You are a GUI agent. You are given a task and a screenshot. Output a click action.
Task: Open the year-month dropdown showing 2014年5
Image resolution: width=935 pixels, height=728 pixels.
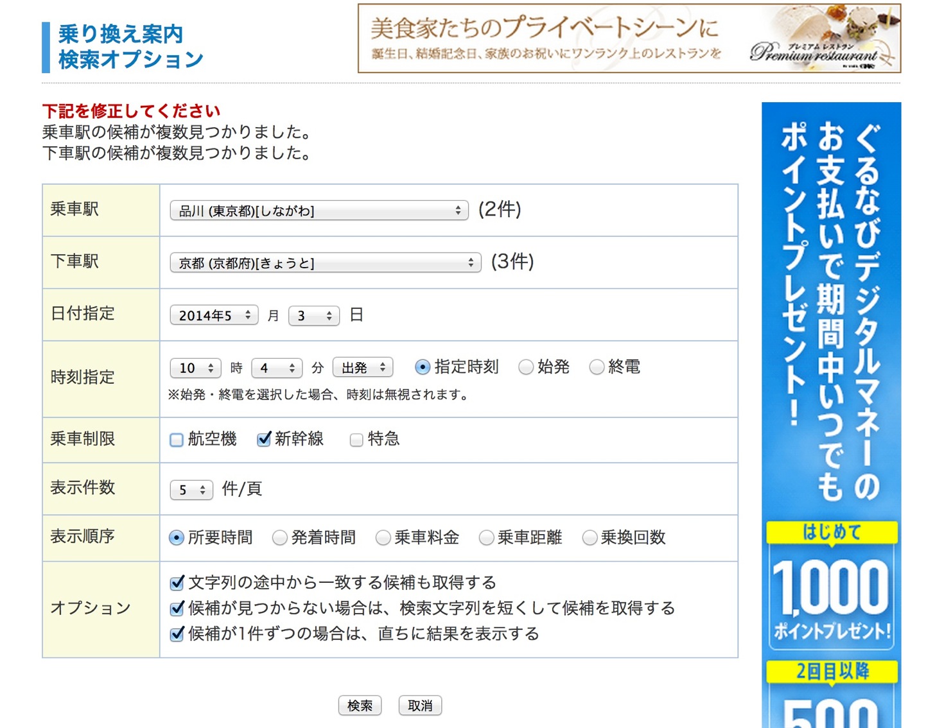point(214,315)
